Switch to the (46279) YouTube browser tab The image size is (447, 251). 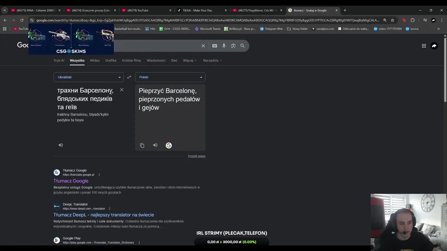tap(147, 10)
